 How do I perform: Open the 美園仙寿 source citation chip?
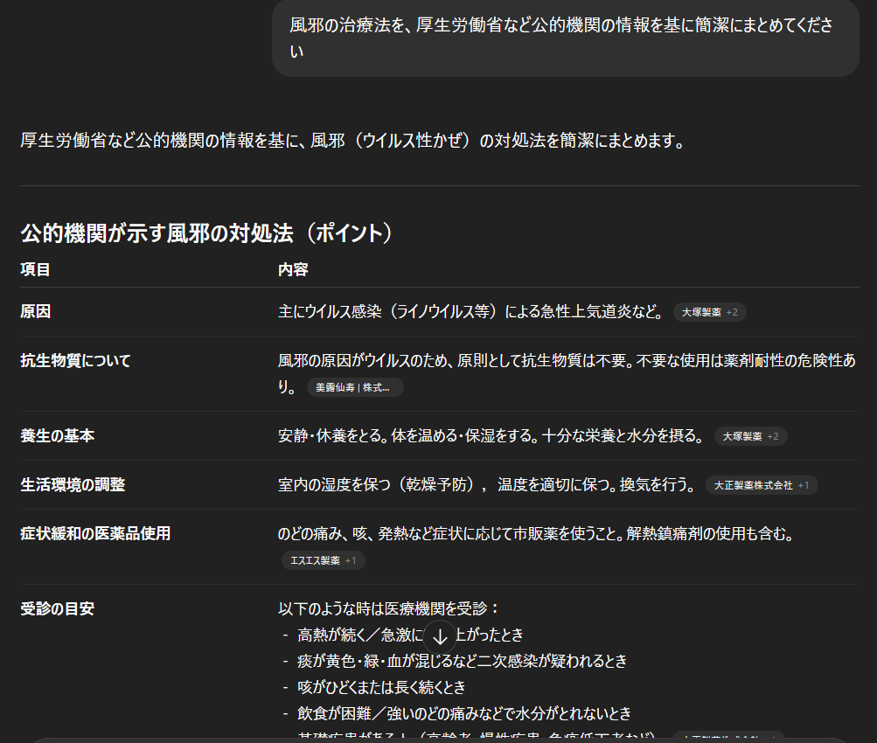pyautogui.click(x=354, y=387)
